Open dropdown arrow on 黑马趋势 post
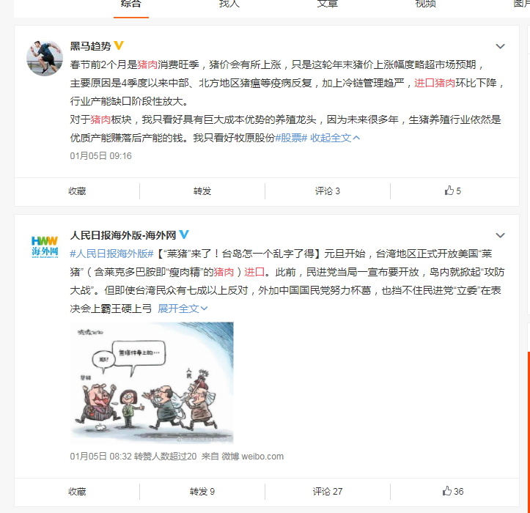This screenshot has height=513, width=530. click(500, 46)
